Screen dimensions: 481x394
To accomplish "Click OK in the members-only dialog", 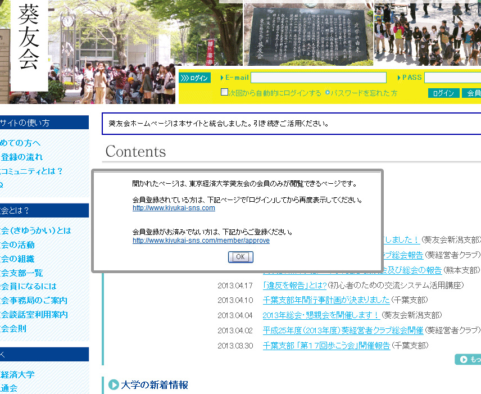I will coord(240,257).
